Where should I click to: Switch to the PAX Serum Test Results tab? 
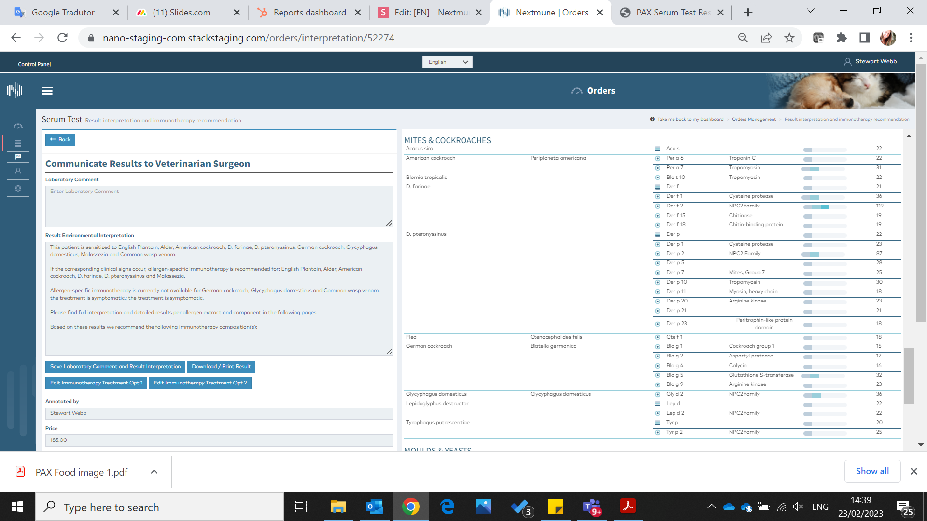click(x=672, y=13)
